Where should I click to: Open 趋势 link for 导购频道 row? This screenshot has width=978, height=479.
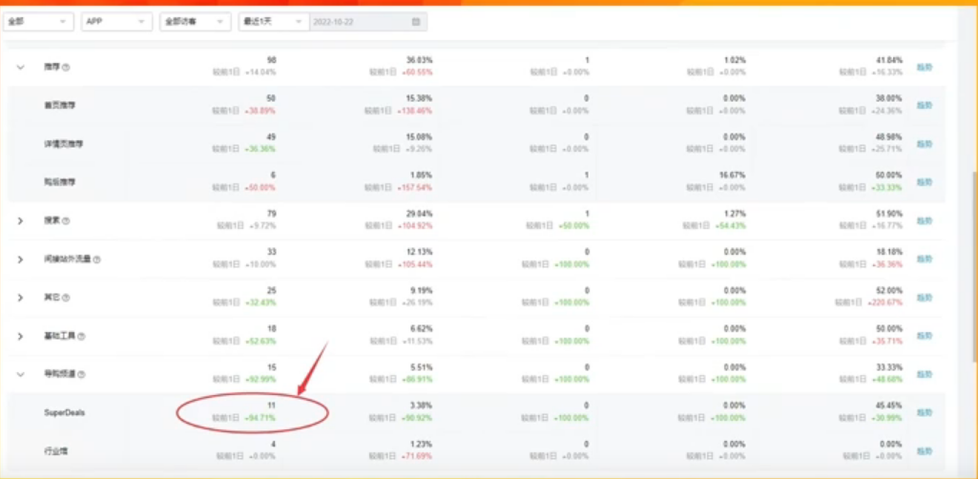coord(925,374)
